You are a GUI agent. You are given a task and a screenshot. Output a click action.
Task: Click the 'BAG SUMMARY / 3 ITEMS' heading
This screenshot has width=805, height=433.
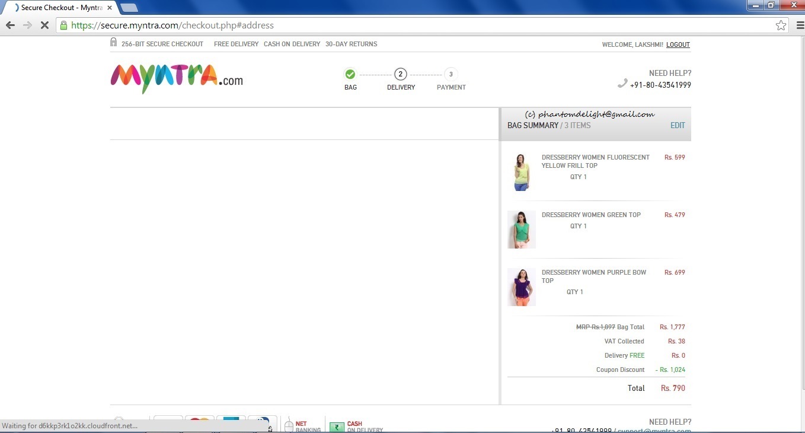tap(549, 125)
